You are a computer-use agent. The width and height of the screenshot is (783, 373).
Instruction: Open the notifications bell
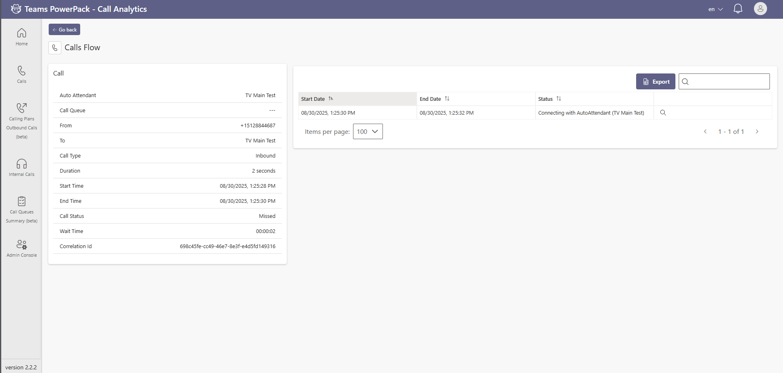click(x=738, y=9)
